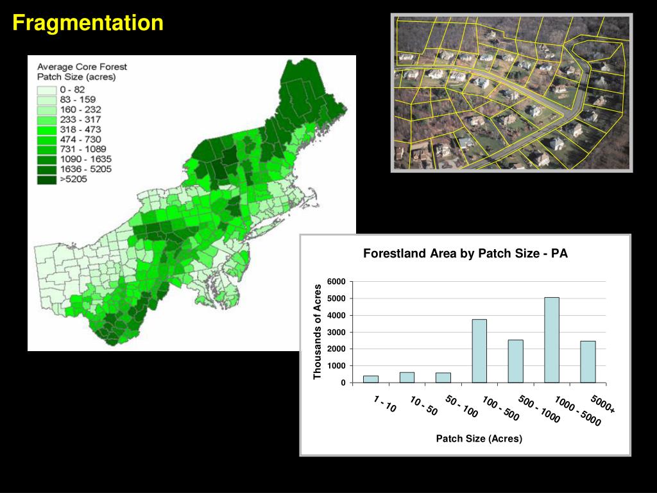Click the 0 - 82 legend color swatch

(x=46, y=90)
